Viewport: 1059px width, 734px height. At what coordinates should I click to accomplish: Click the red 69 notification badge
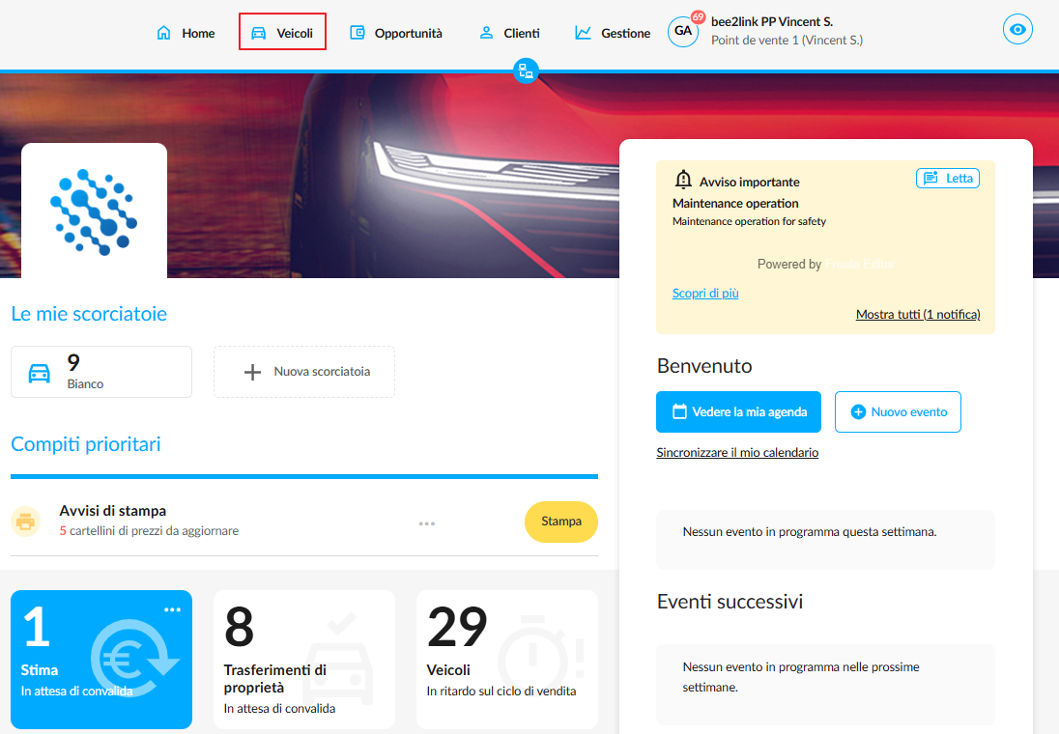tap(698, 16)
